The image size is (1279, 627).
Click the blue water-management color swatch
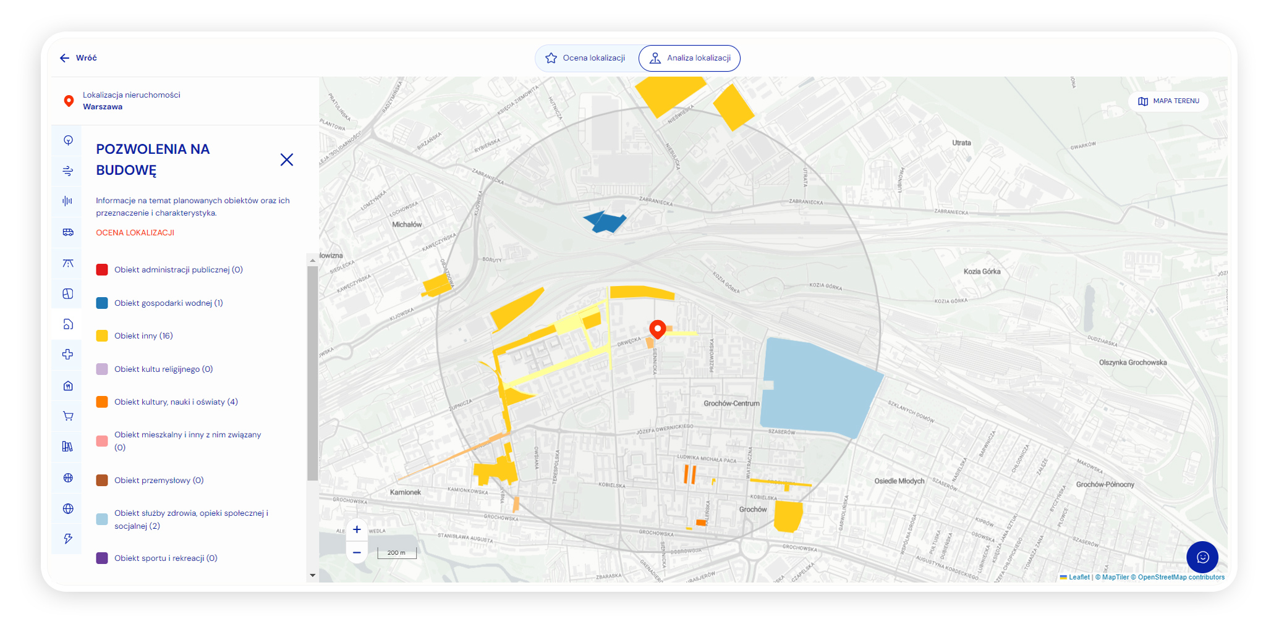pos(102,303)
